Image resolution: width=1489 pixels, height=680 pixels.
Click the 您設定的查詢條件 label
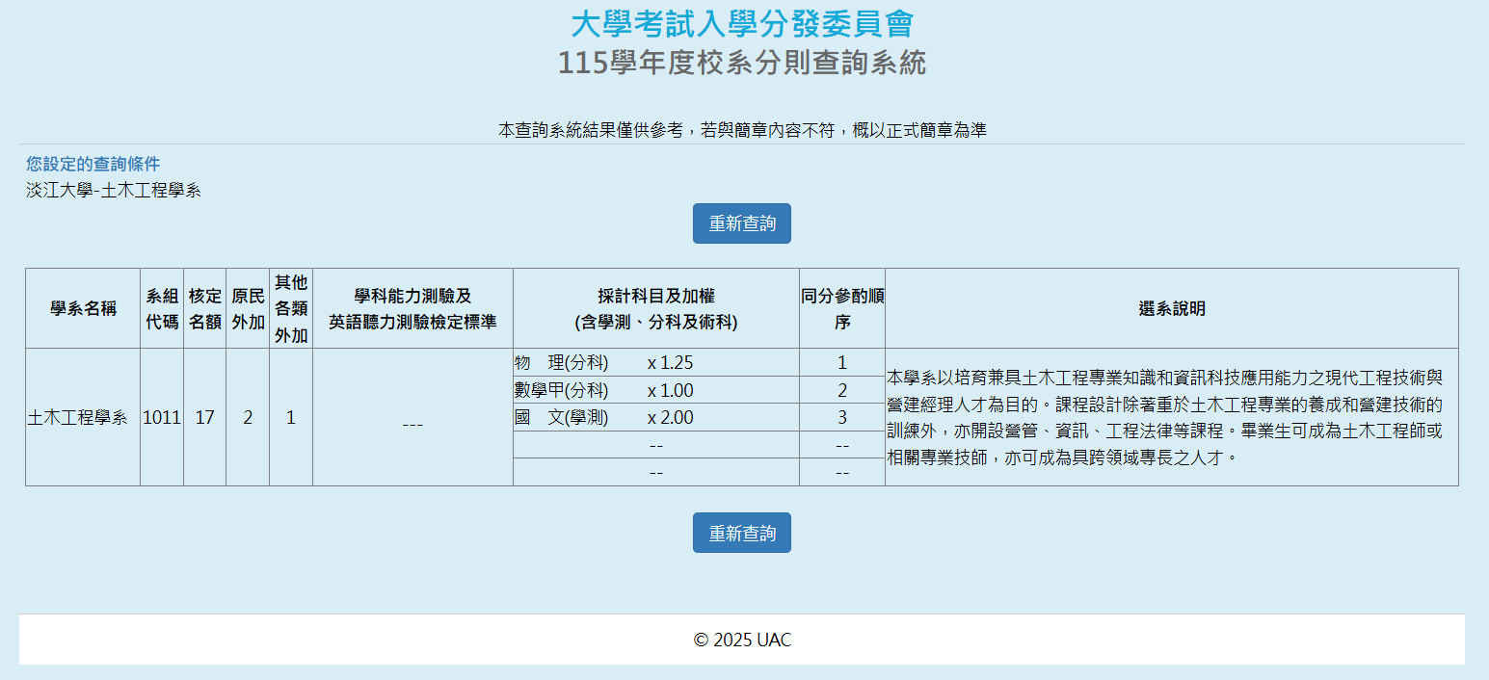click(93, 164)
